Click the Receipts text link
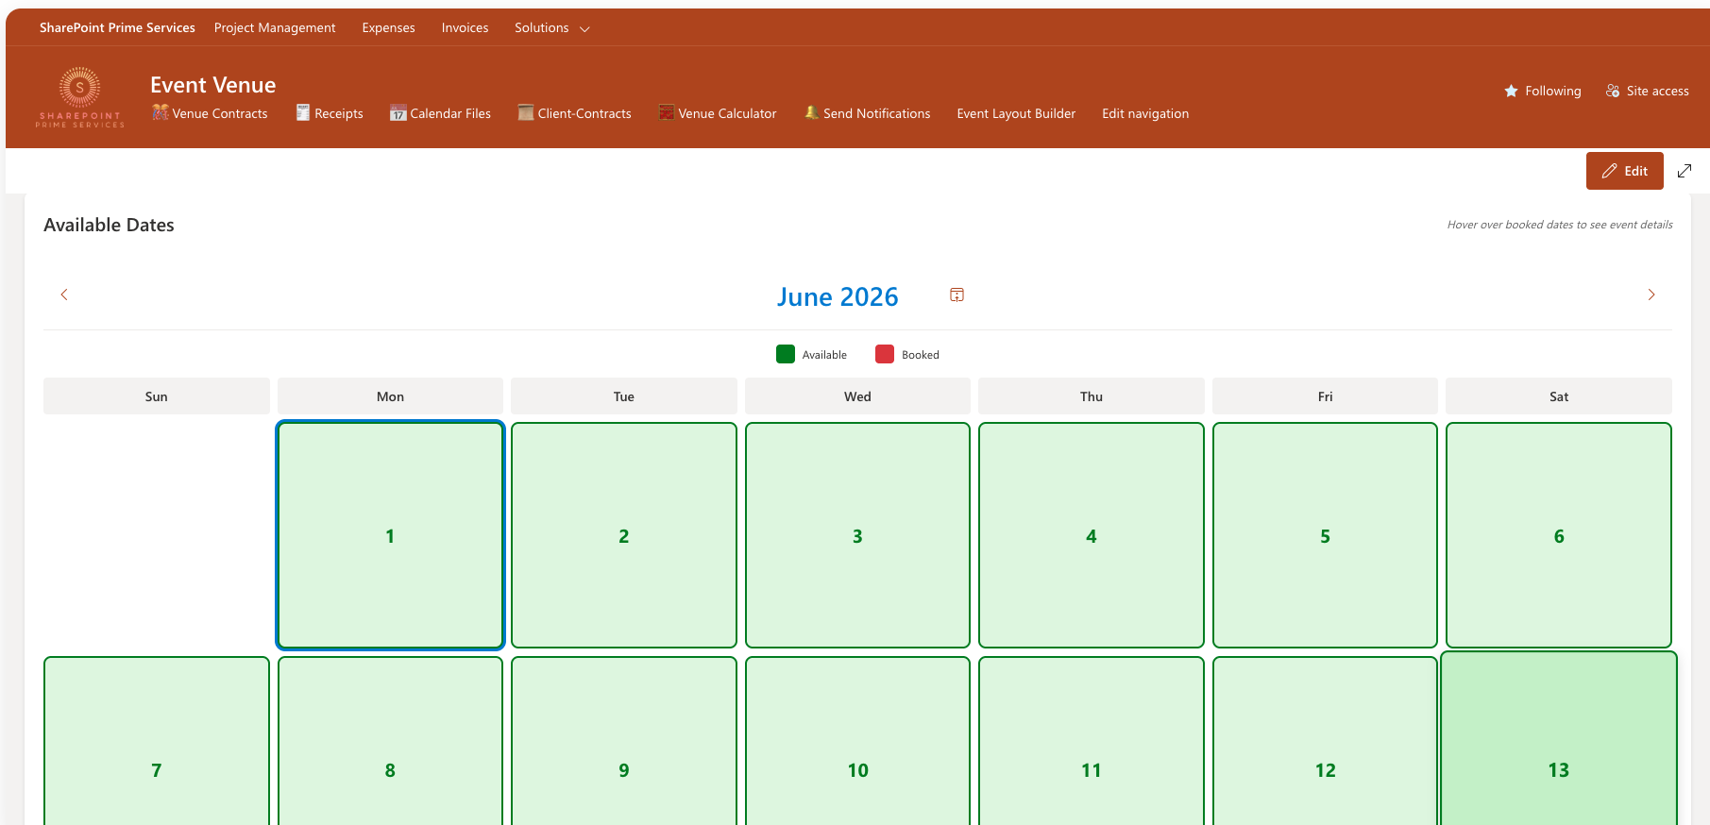The width and height of the screenshot is (1710, 825). 339,113
